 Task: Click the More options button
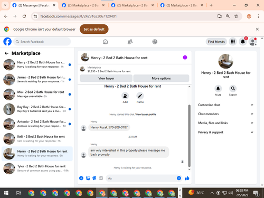161,78
